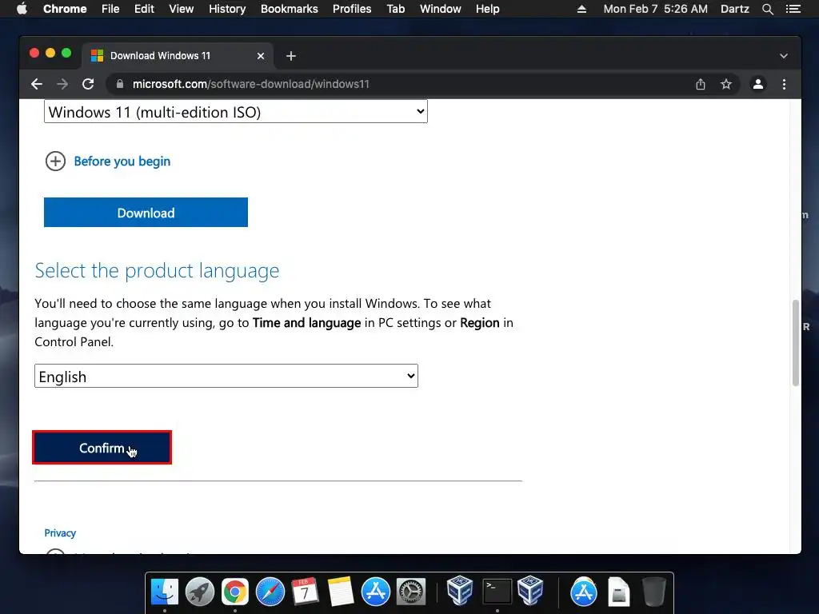
Task: Open the Trash in the dock
Action: pos(654,592)
